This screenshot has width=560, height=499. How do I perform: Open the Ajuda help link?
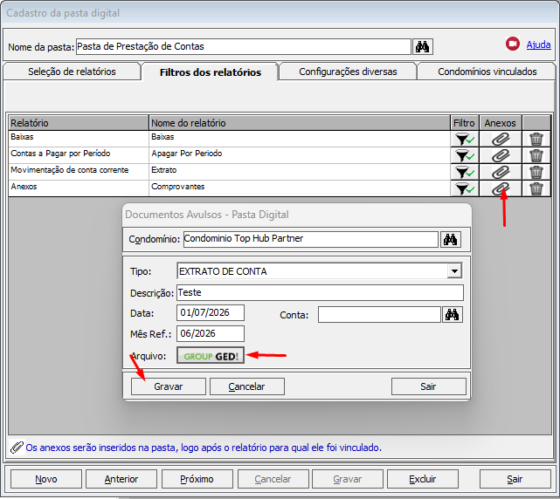point(538,44)
